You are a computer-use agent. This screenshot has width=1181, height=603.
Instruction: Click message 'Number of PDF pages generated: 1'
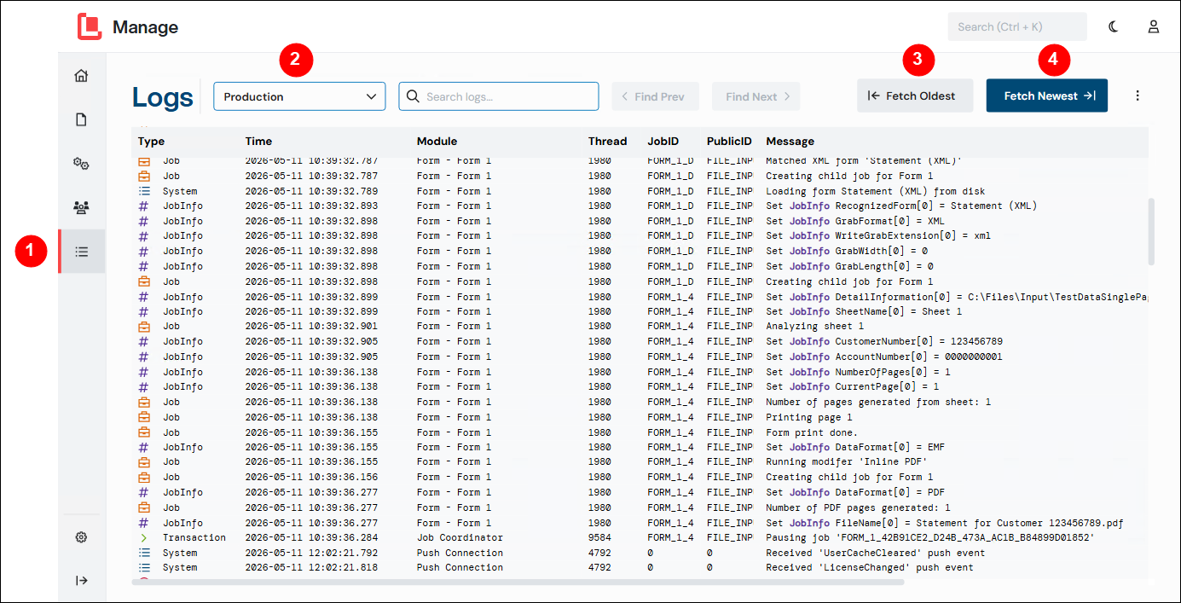click(857, 507)
